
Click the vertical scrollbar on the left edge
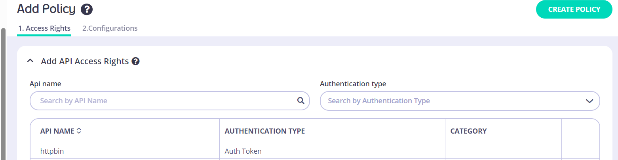[3, 95]
